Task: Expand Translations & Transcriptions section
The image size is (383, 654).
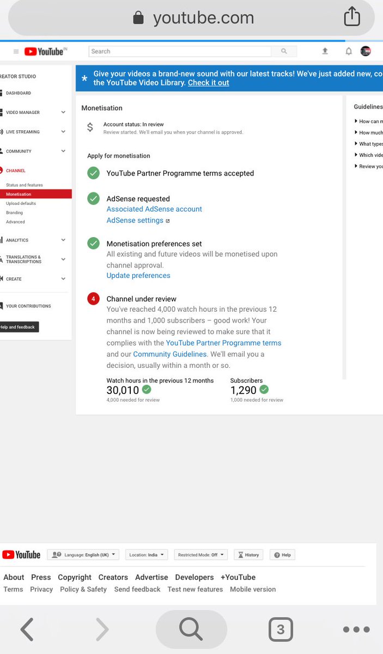Action: [x=63, y=259]
